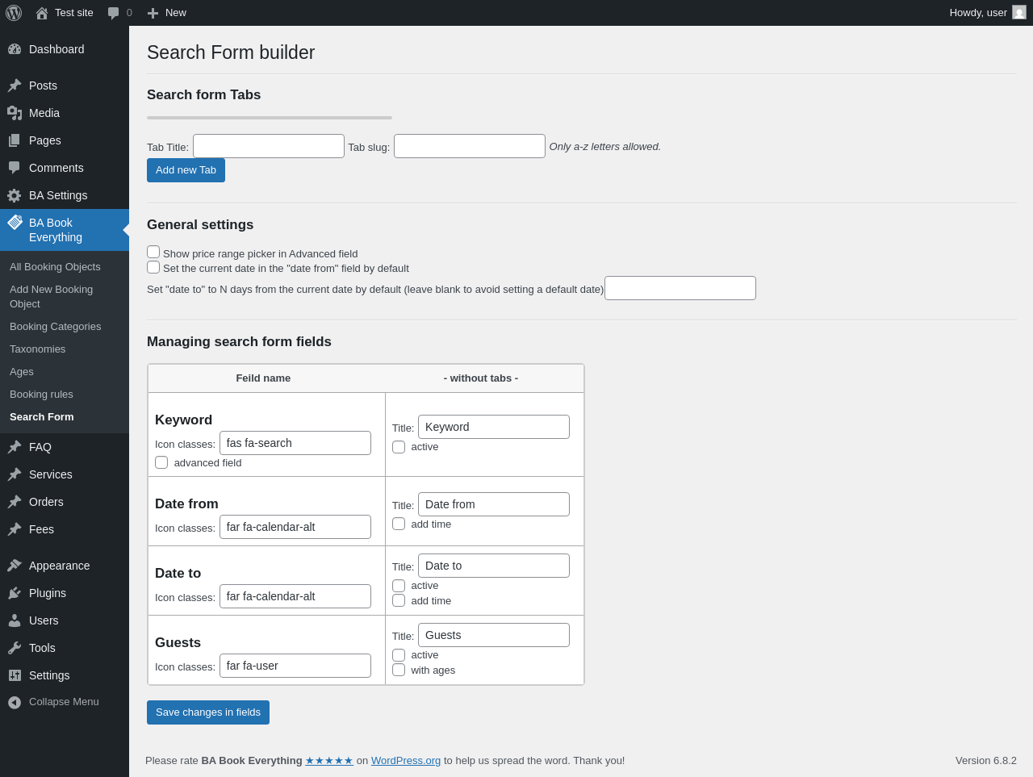Open the New content dropdown
This screenshot has height=777, width=1033.
[x=167, y=13]
